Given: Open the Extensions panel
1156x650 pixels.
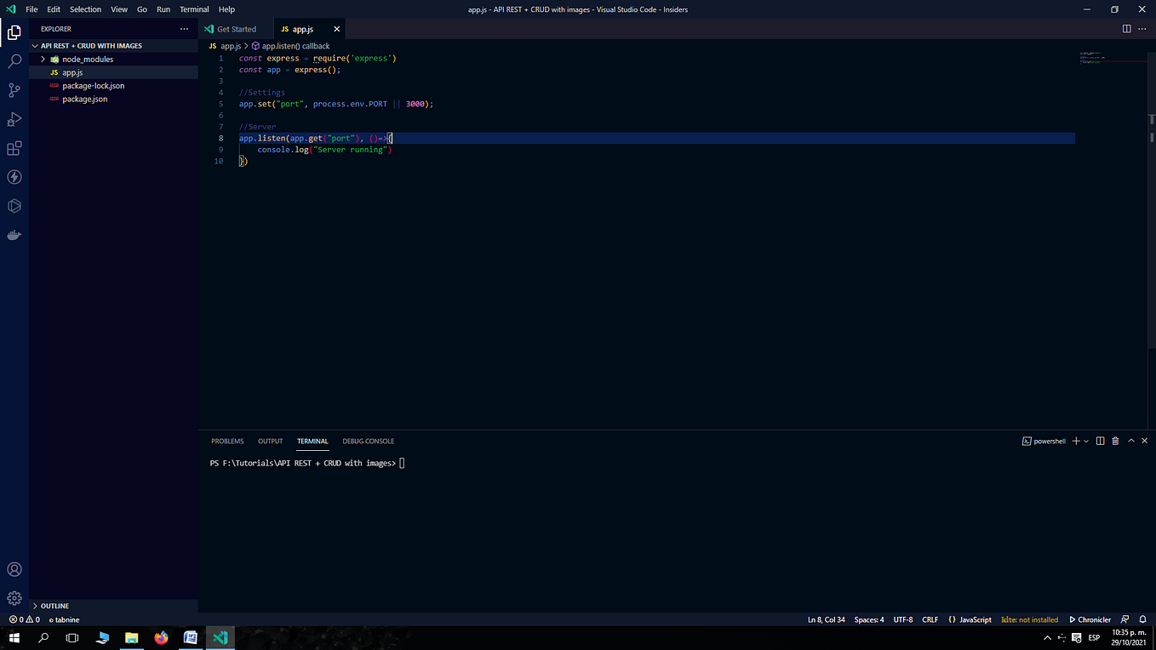Looking at the screenshot, I should 14,148.
